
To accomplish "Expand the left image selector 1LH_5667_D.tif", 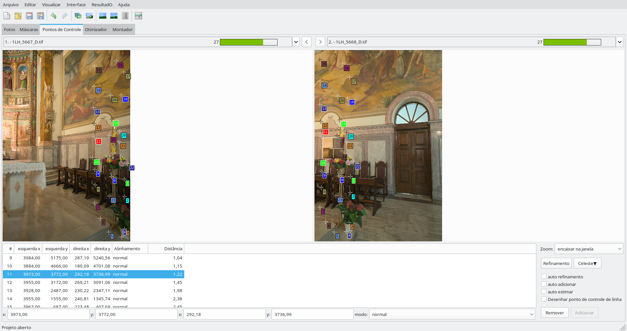I will click(x=296, y=42).
